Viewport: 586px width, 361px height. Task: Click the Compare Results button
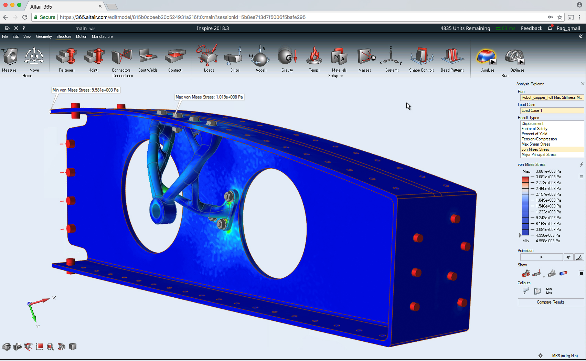[x=551, y=302]
